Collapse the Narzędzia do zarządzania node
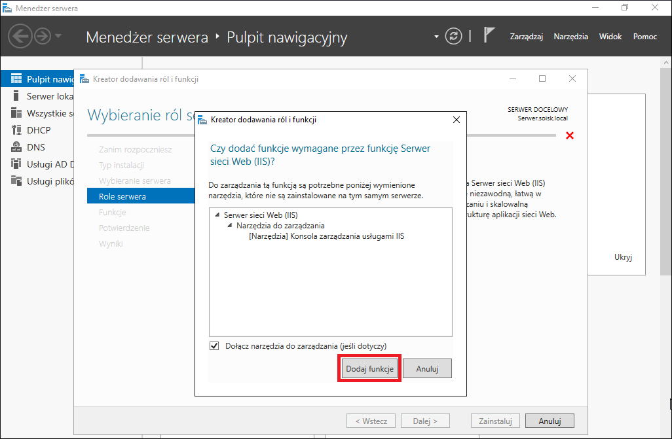This screenshot has width=672, height=439. coord(230,225)
